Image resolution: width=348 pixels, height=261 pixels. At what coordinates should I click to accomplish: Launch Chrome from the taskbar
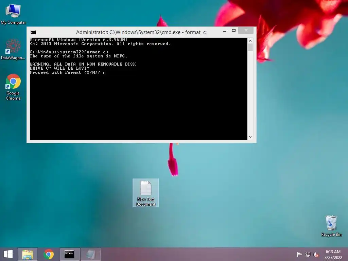49,254
